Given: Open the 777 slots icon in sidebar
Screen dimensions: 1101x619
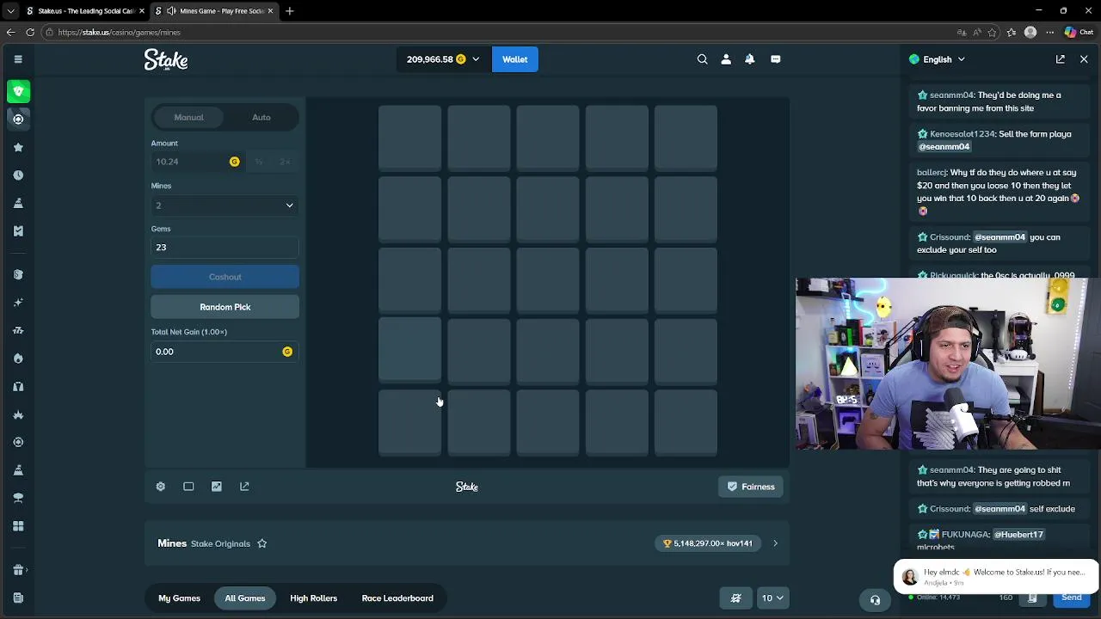Looking at the screenshot, I should [18, 330].
